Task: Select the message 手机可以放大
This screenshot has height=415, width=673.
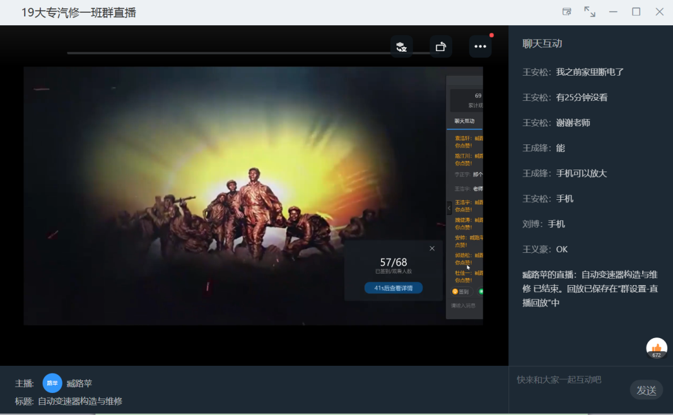Action: click(582, 173)
